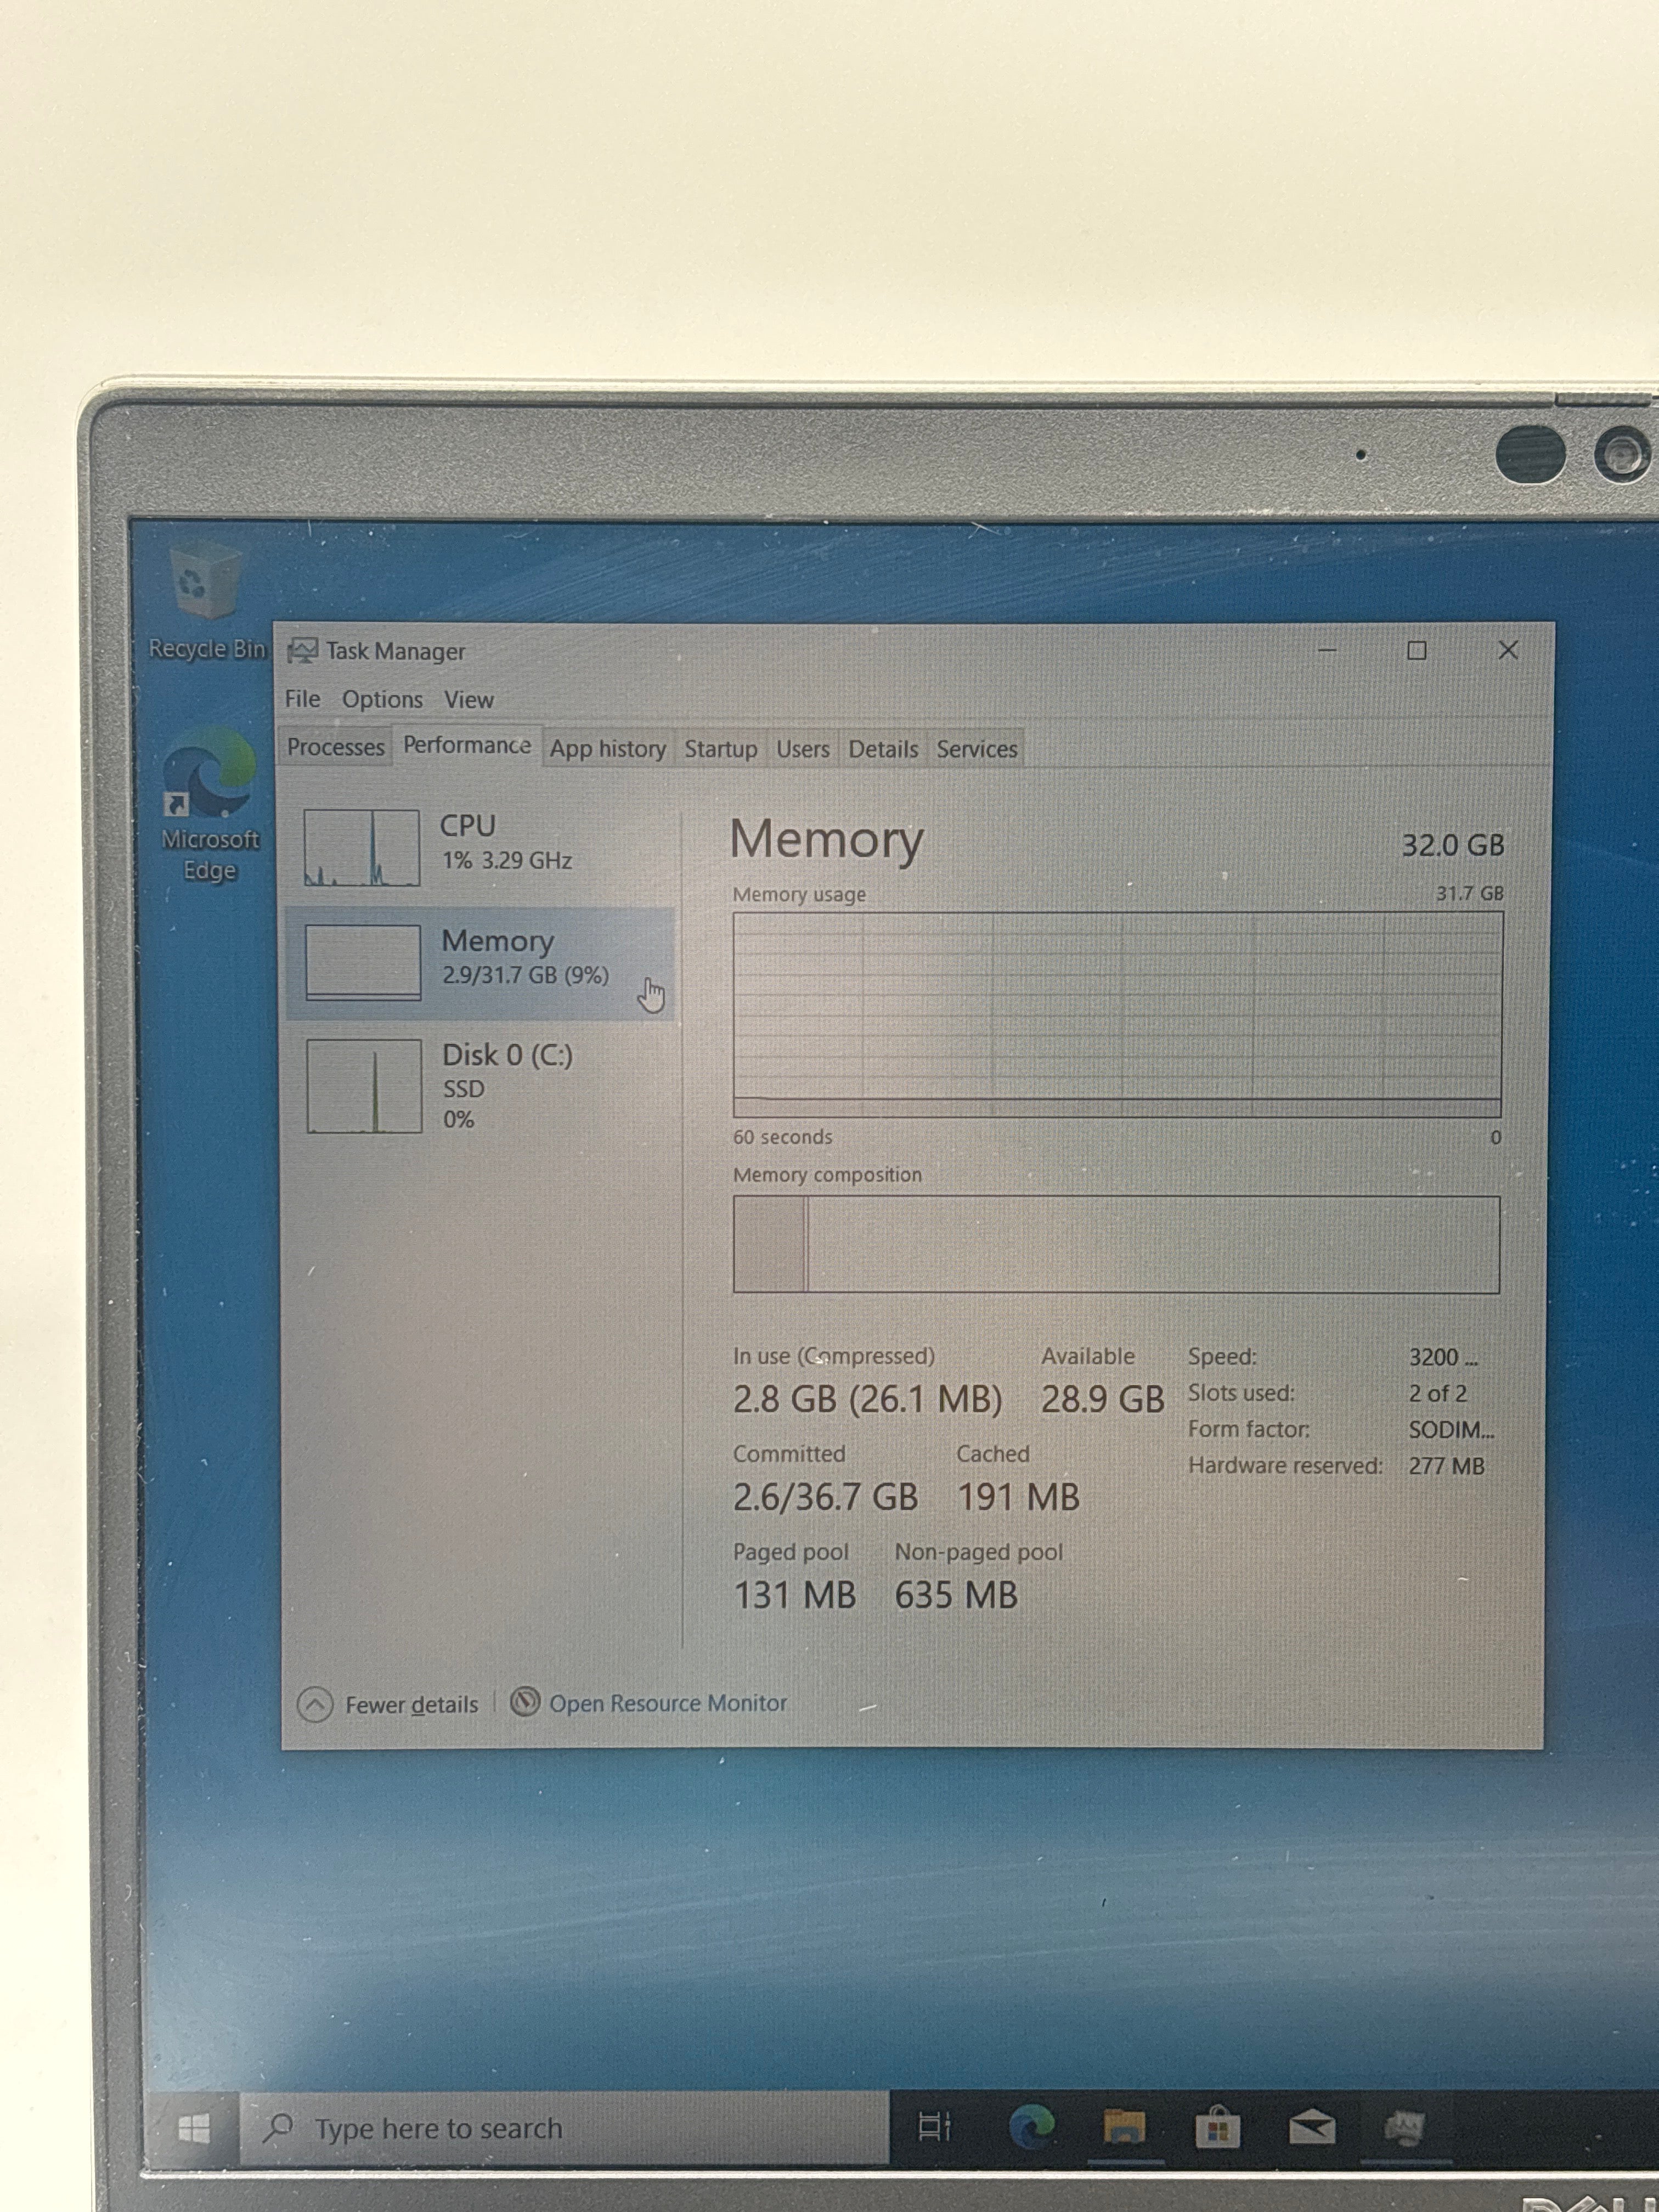Click the Memory composition label

coord(827,1175)
